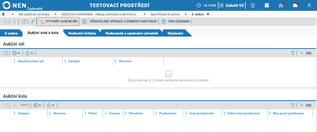Switch to the Dodavatelé a oprávnění uživatelé tab
Image resolution: width=317 pixels, height=132 pixels.
tap(132, 33)
